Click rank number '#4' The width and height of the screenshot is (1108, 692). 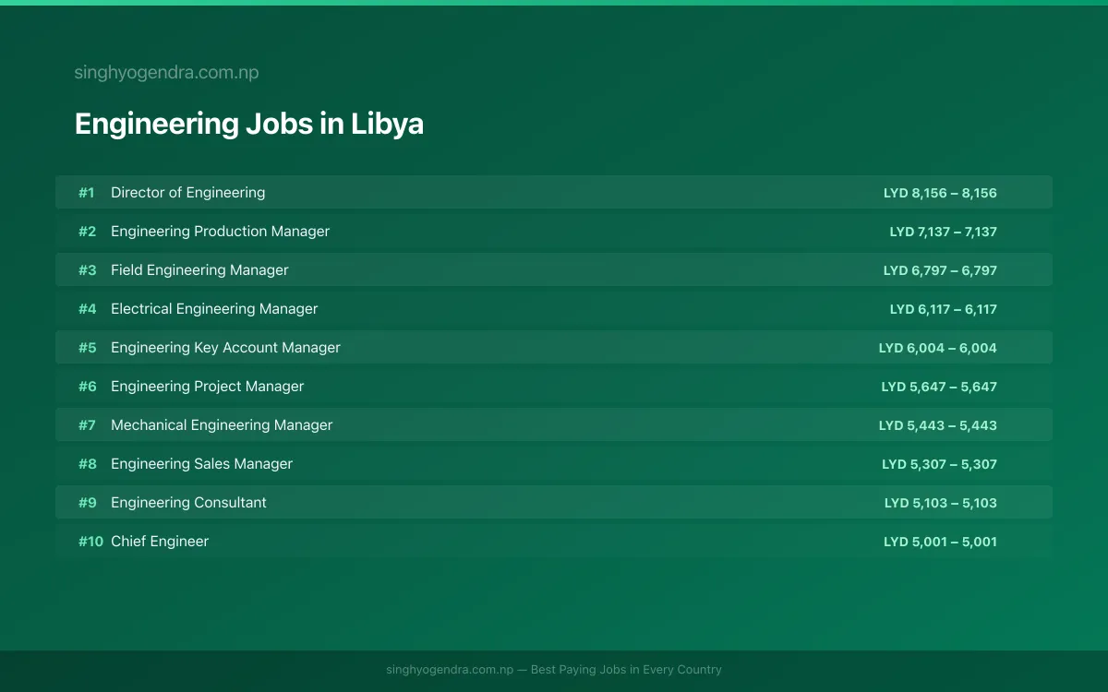[x=87, y=309]
